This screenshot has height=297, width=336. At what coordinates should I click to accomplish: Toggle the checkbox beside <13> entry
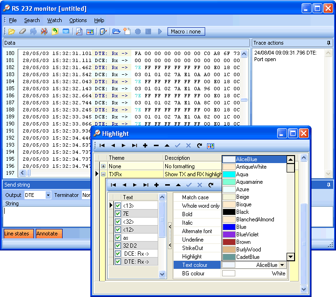118,205
